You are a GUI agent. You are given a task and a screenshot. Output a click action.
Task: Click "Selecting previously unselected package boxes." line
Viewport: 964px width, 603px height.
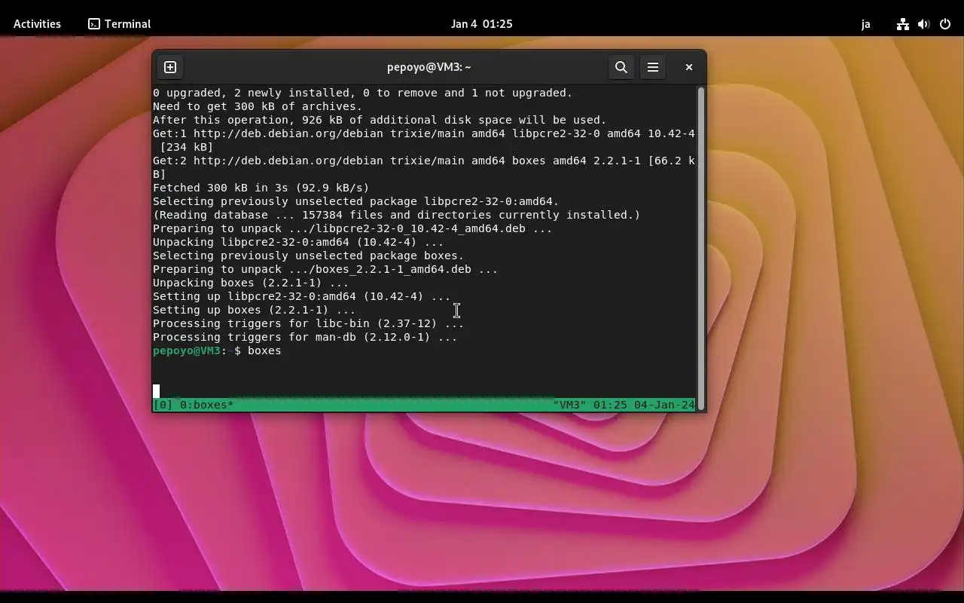tap(309, 256)
